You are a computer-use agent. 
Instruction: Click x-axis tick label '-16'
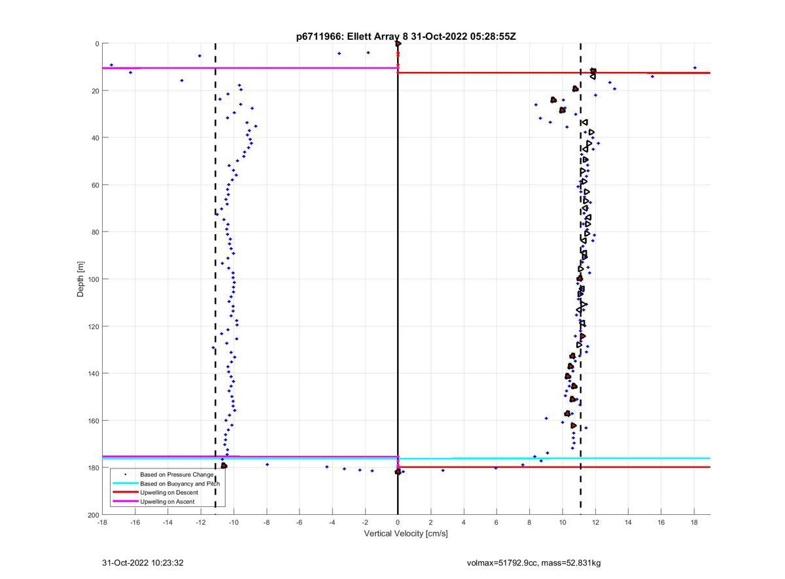pyautogui.click(x=135, y=523)
